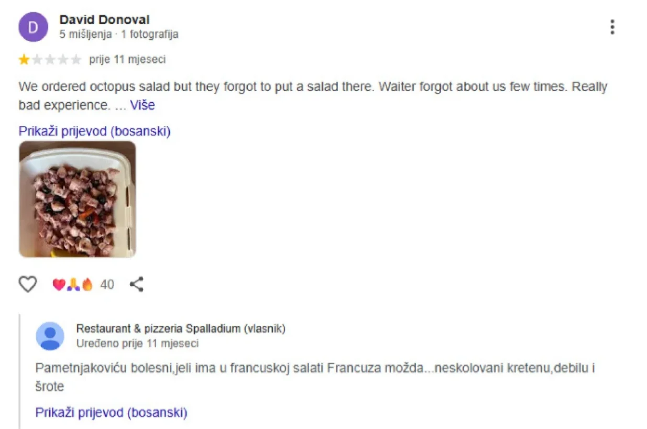
Task: Click the pink heart reaction emoji
Action: 58,284
